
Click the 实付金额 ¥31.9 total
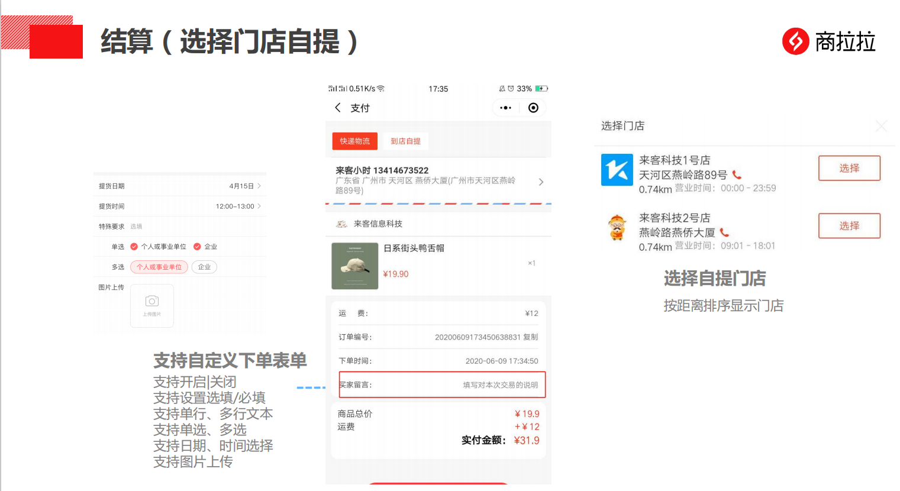click(x=500, y=440)
